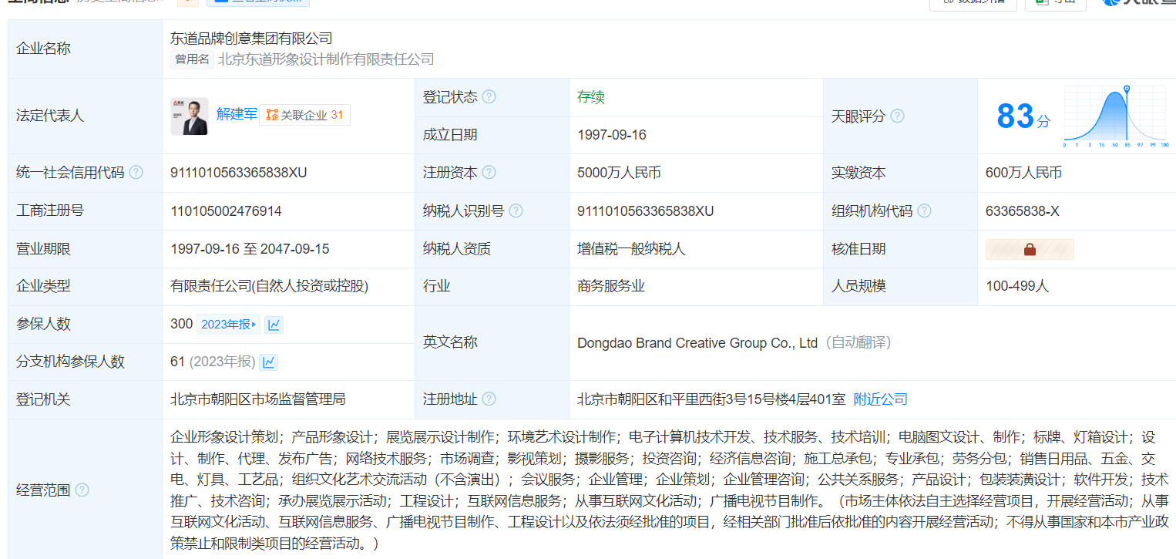The width and height of the screenshot is (1176, 559).
Task: Open the 参保人数 trend chart icon
Action: (x=274, y=325)
